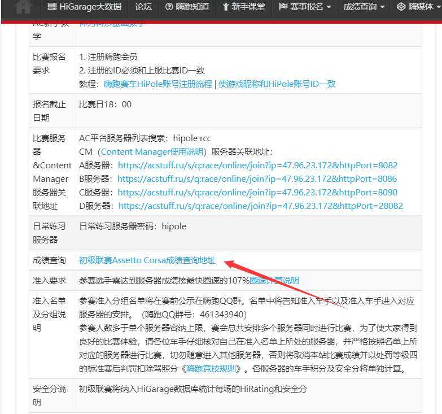
Task: Click the 报名截止日期 row label
Action: 49,111
